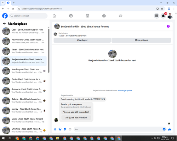Send a thumbs up like

(170, 129)
